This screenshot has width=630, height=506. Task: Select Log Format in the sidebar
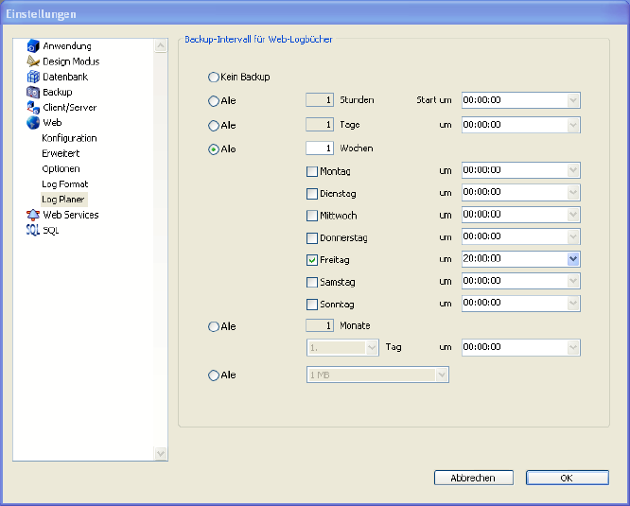click(65, 183)
